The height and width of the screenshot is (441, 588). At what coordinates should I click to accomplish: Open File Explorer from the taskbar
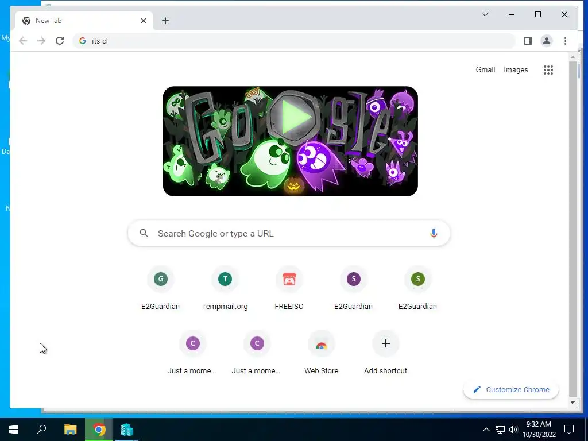pos(70,430)
